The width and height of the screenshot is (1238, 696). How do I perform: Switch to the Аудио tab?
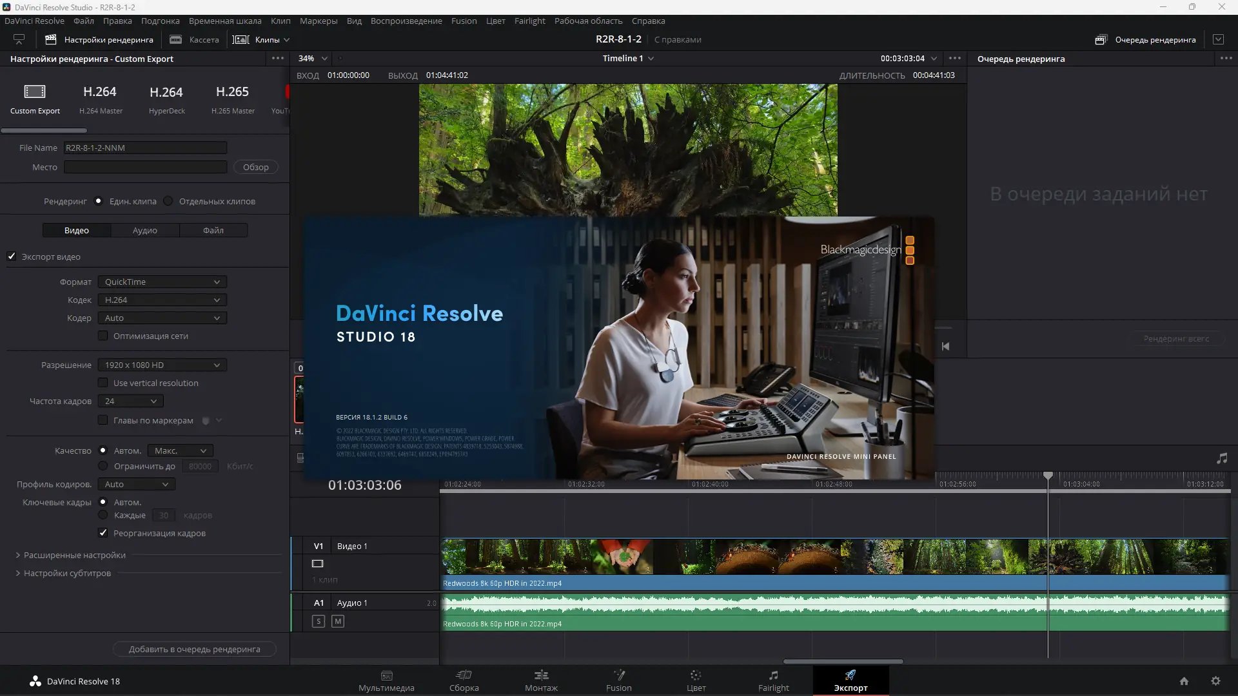pyautogui.click(x=145, y=230)
